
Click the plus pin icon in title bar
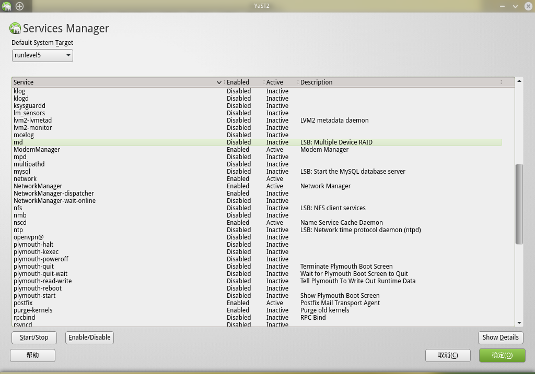[20, 6]
